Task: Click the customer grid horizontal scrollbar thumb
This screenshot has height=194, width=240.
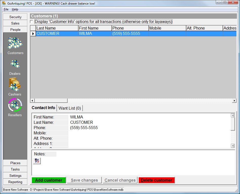Action: tap(51, 101)
